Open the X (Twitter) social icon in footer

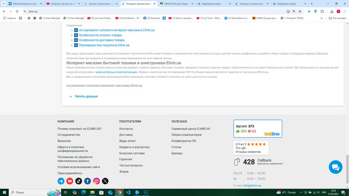coord(105,181)
